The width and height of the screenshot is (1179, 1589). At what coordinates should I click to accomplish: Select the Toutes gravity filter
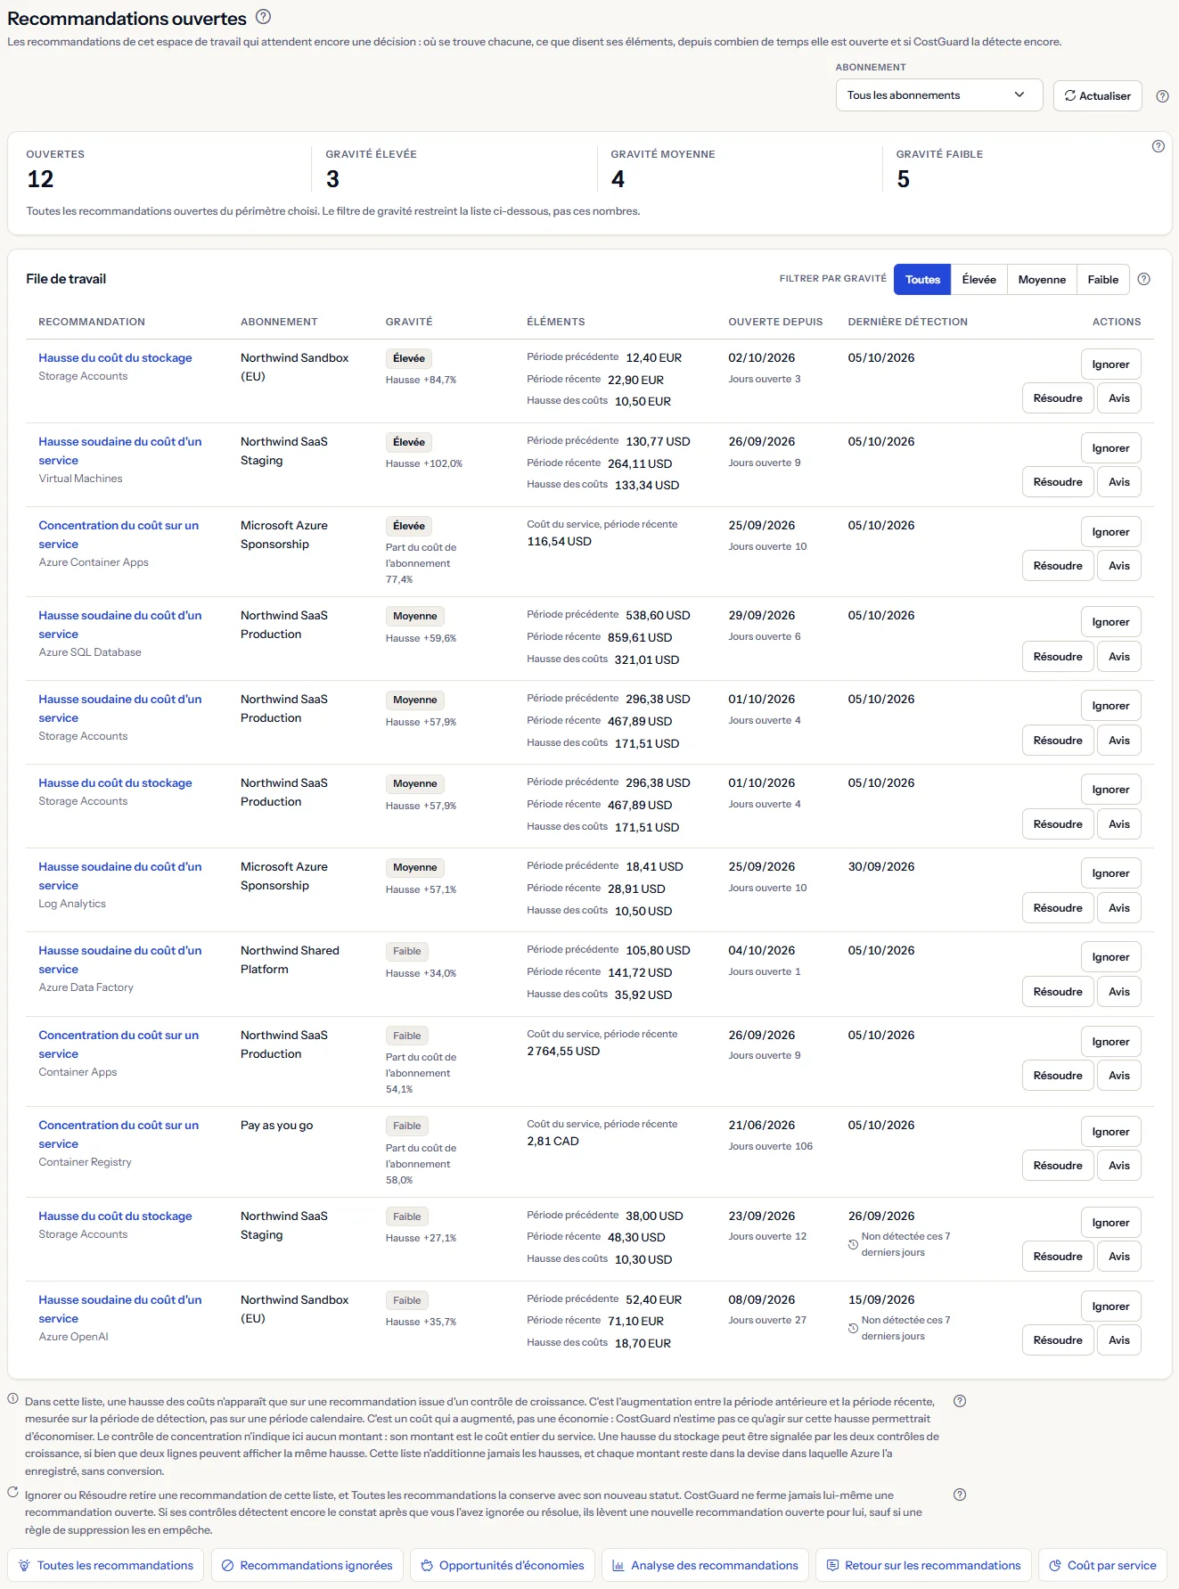[922, 280]
